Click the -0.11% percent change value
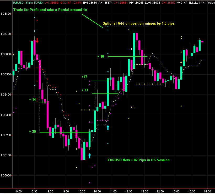The width and height of the screenshot is (215, 194). tap(77, 3)
